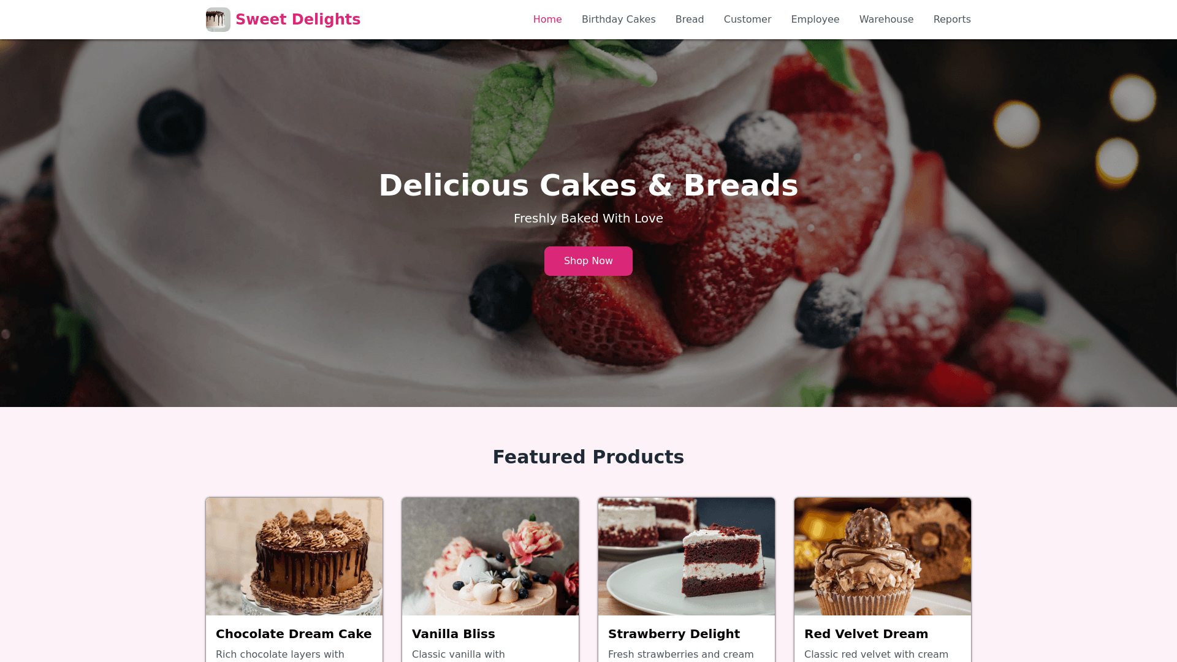Viewport: 1177px width, 662px height.
Task: Open the Bread page
Action: pyautogui.click(x=690, y=20)
